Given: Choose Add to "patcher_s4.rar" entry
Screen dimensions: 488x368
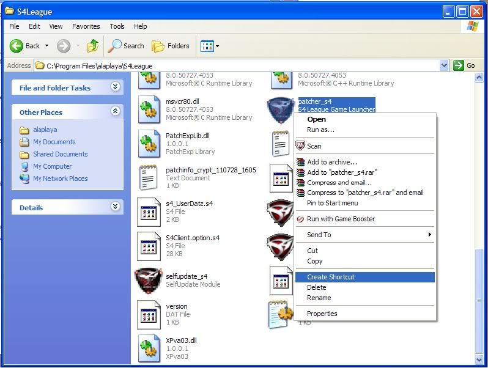Looking at the screenshot, I should pos(364,172).
